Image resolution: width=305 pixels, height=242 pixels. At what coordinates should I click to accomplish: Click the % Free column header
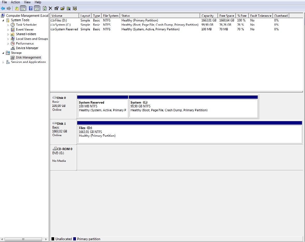coord(242,16)
